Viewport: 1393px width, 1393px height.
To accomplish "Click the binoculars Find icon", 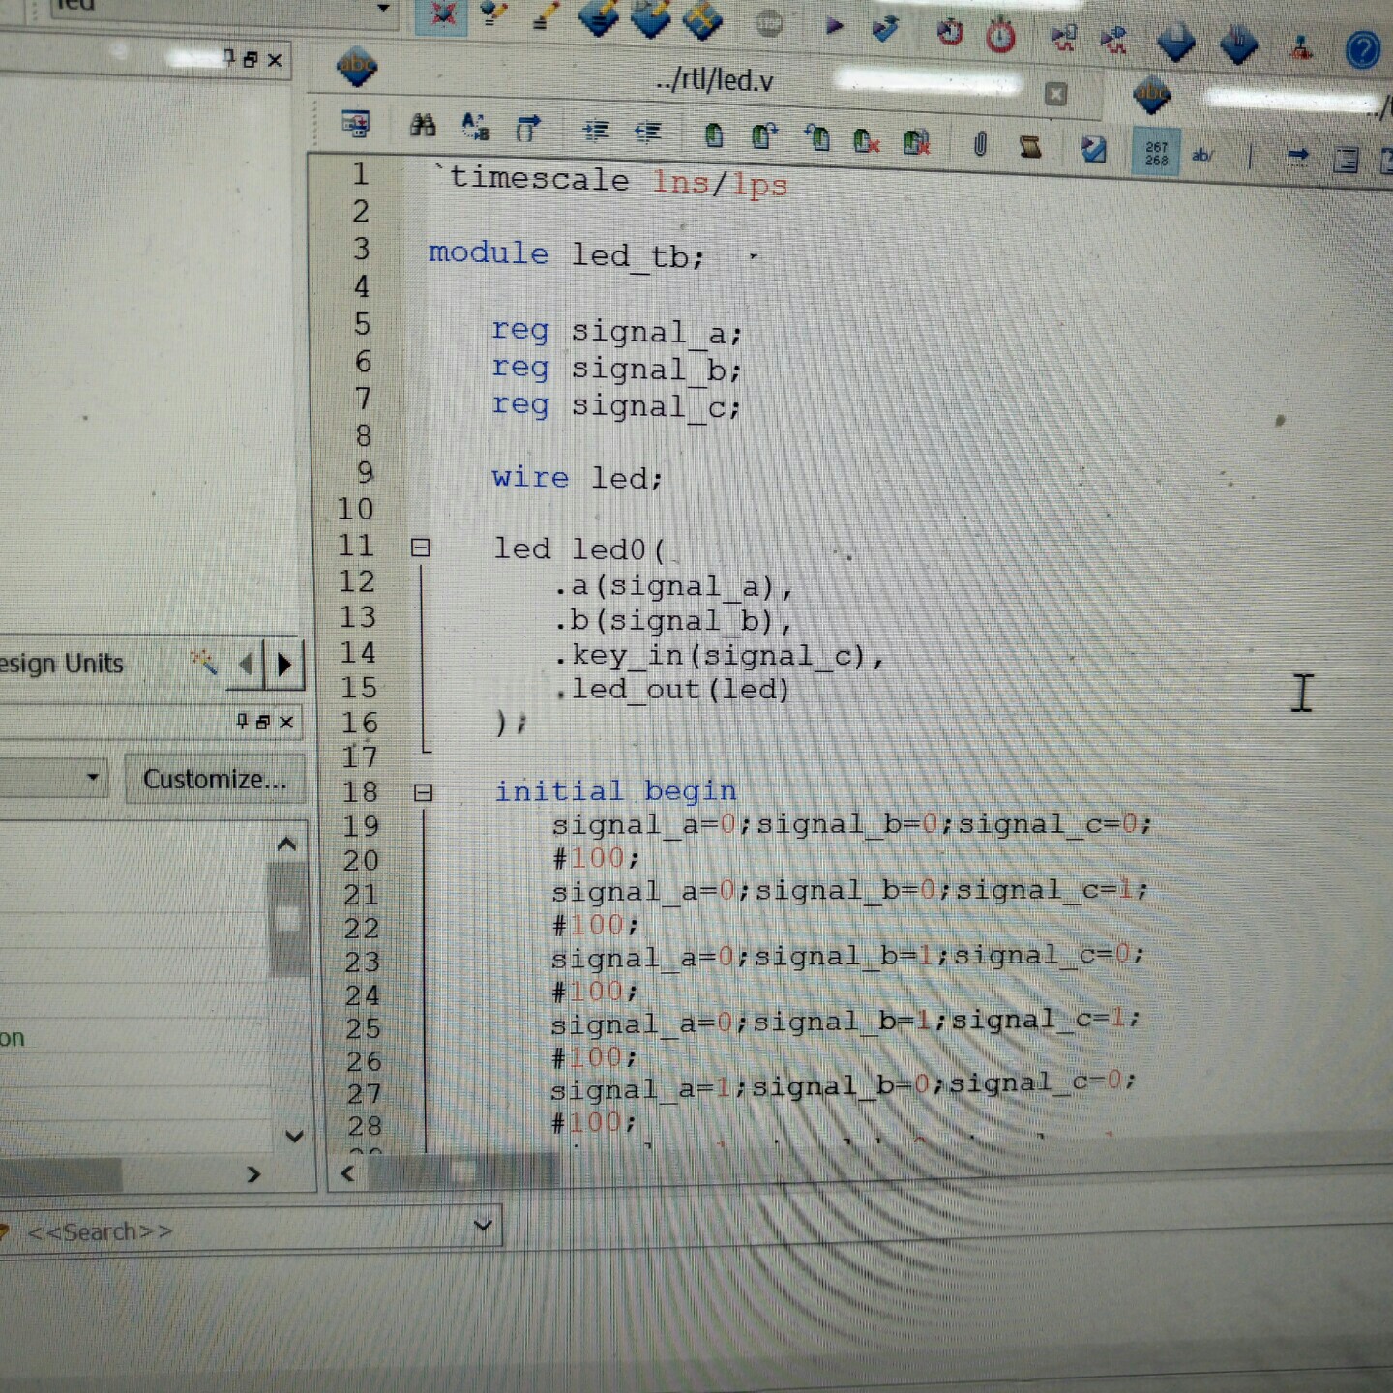I will [x=423, y=125].
